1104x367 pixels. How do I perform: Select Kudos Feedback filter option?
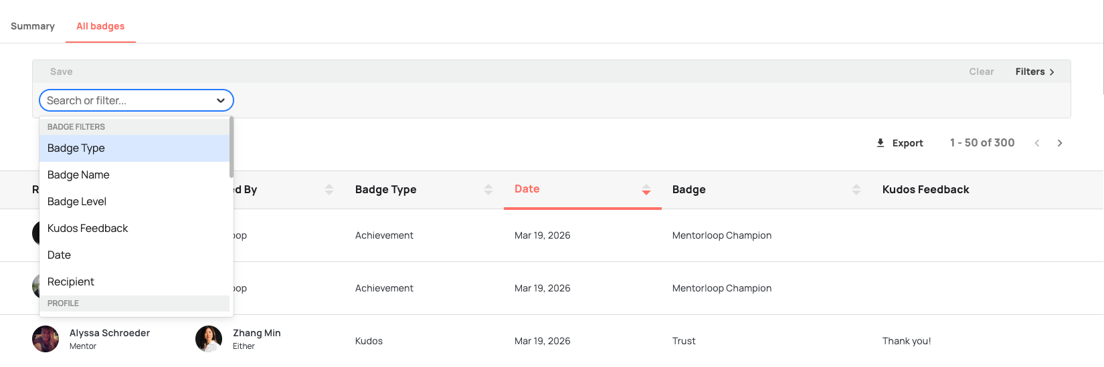point(88,229)
